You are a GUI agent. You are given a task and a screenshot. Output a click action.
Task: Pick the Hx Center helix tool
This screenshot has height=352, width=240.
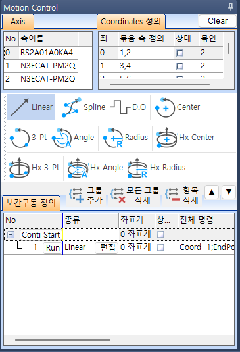pyautogui.click(x=185, y=138)
